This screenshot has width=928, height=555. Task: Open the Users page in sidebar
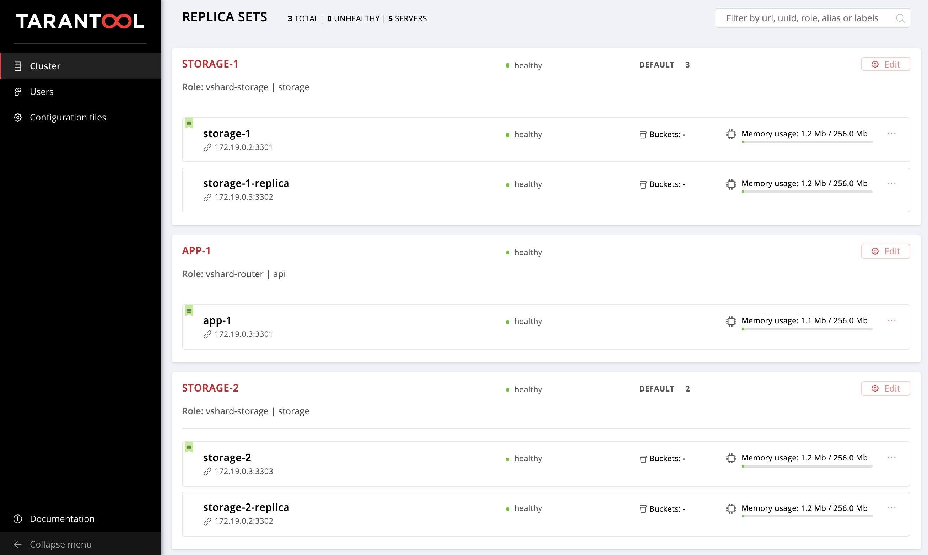pos(42,92)
